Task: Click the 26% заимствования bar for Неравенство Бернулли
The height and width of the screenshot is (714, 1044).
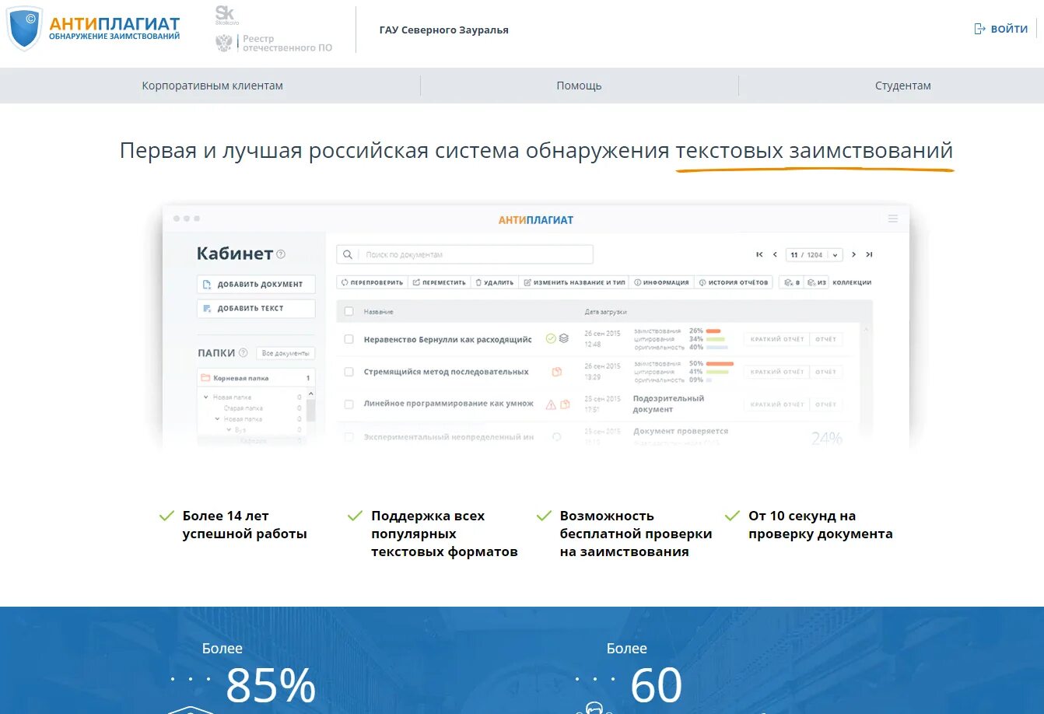Action: coord(713,331)
